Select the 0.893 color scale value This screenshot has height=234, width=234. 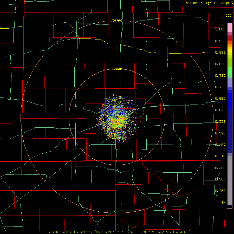point(220,52)
